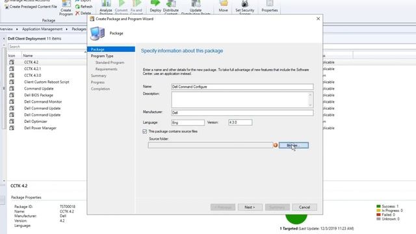Click the Delete ribbon item
Image resolution: width=416 pixels, height=234 pixels.
point(83,13)
